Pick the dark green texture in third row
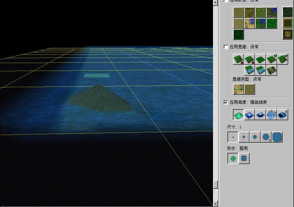Screen dimensions: 294x207 [239, 34]
